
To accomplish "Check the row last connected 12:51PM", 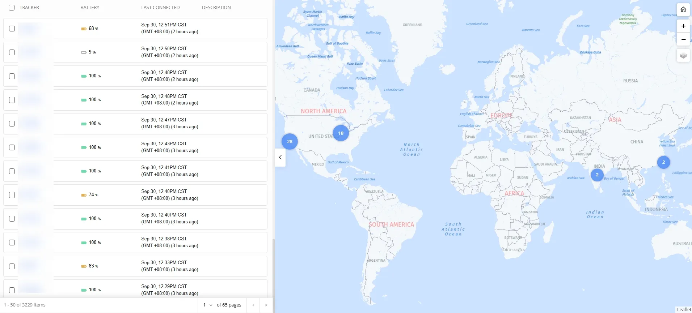I will click(12, 29).
